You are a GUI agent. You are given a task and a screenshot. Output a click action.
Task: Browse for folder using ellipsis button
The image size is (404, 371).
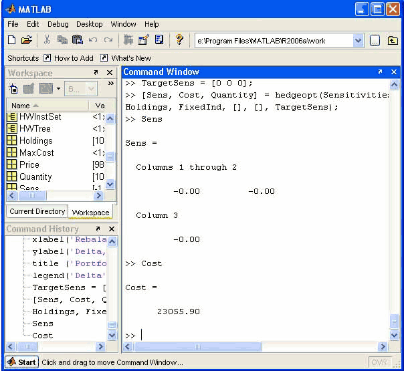tap(375, 41)
